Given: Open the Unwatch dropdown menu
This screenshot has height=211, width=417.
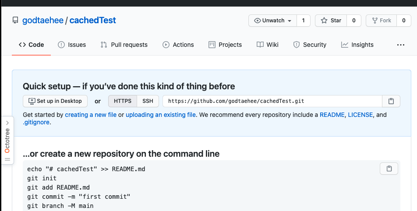Looking at the screenshot, I should (273, 21).
